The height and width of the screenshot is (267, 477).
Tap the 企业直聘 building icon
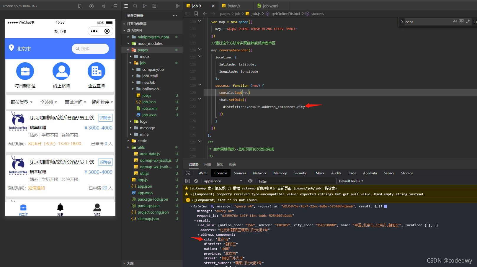pos(97,71)
